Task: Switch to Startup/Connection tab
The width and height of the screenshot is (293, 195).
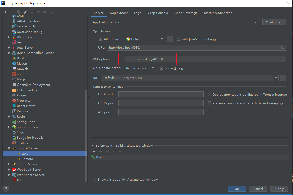Action: click(x=218, y=13)
